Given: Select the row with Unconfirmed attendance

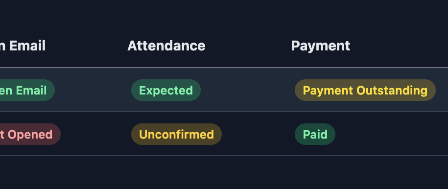Looking at the screenshot, I should 224,134.
